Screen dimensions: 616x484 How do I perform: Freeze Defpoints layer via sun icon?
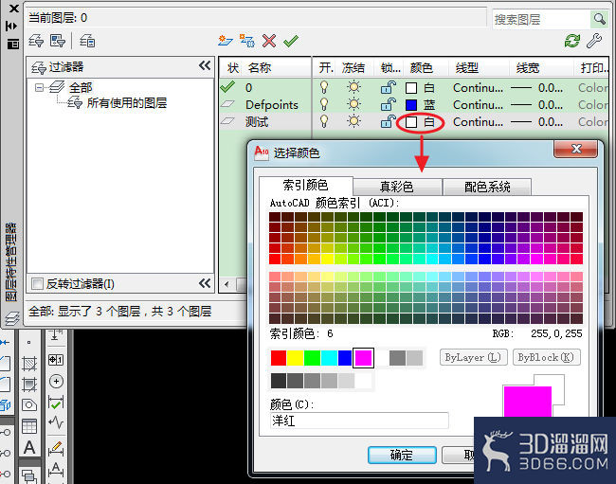click(x=353, y=104)
